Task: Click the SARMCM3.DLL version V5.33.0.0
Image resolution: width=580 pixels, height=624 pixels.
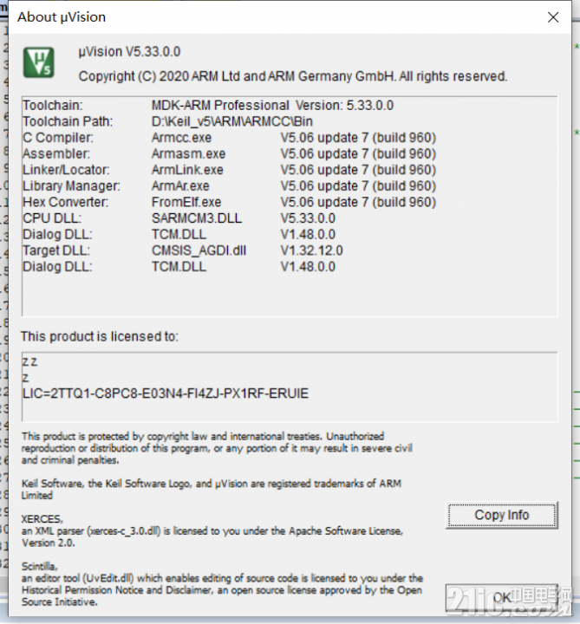Action: click(x=308, y=218)
